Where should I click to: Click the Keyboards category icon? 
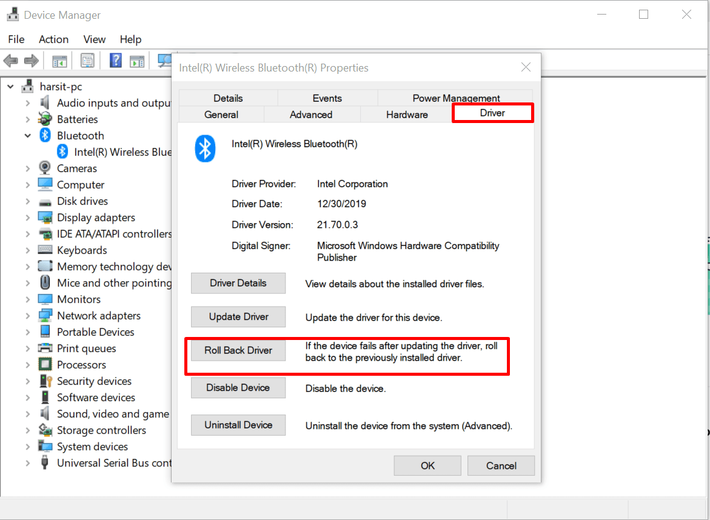point(45,250)
